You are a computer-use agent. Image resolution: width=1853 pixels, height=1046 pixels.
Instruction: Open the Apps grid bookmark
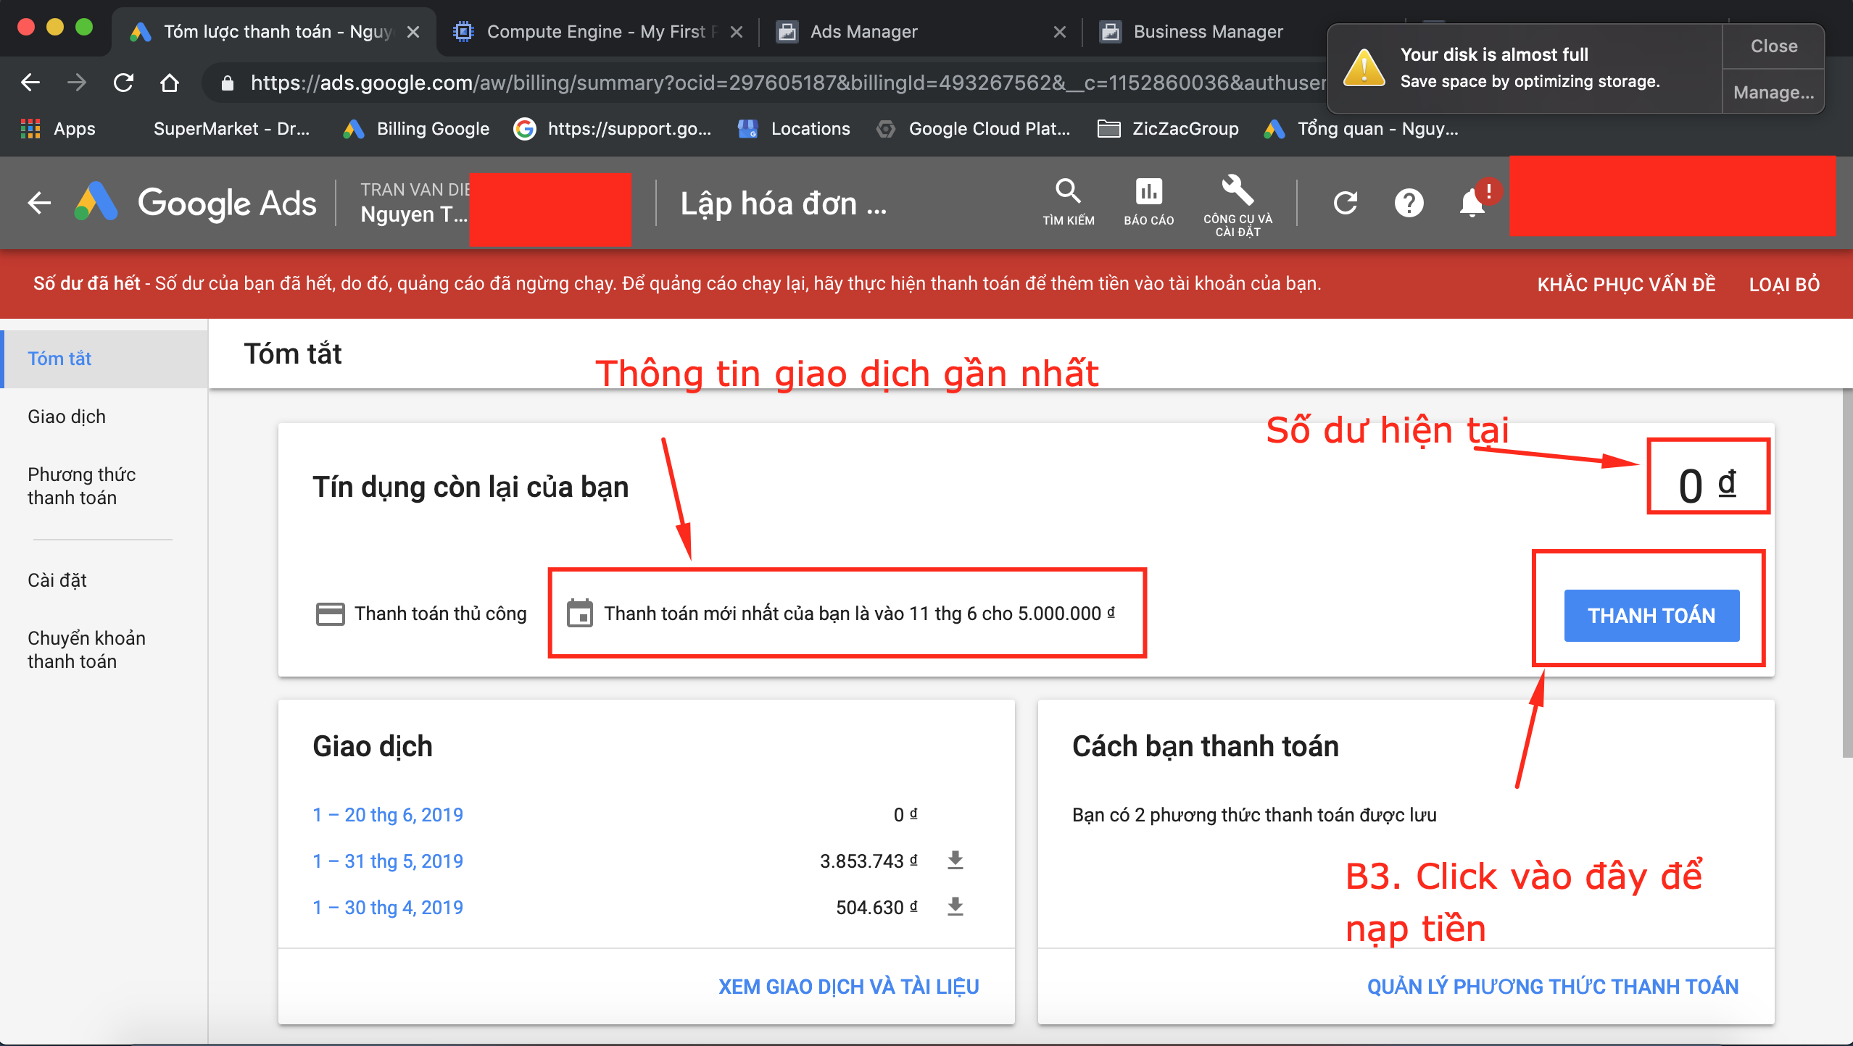pos(58,129)
